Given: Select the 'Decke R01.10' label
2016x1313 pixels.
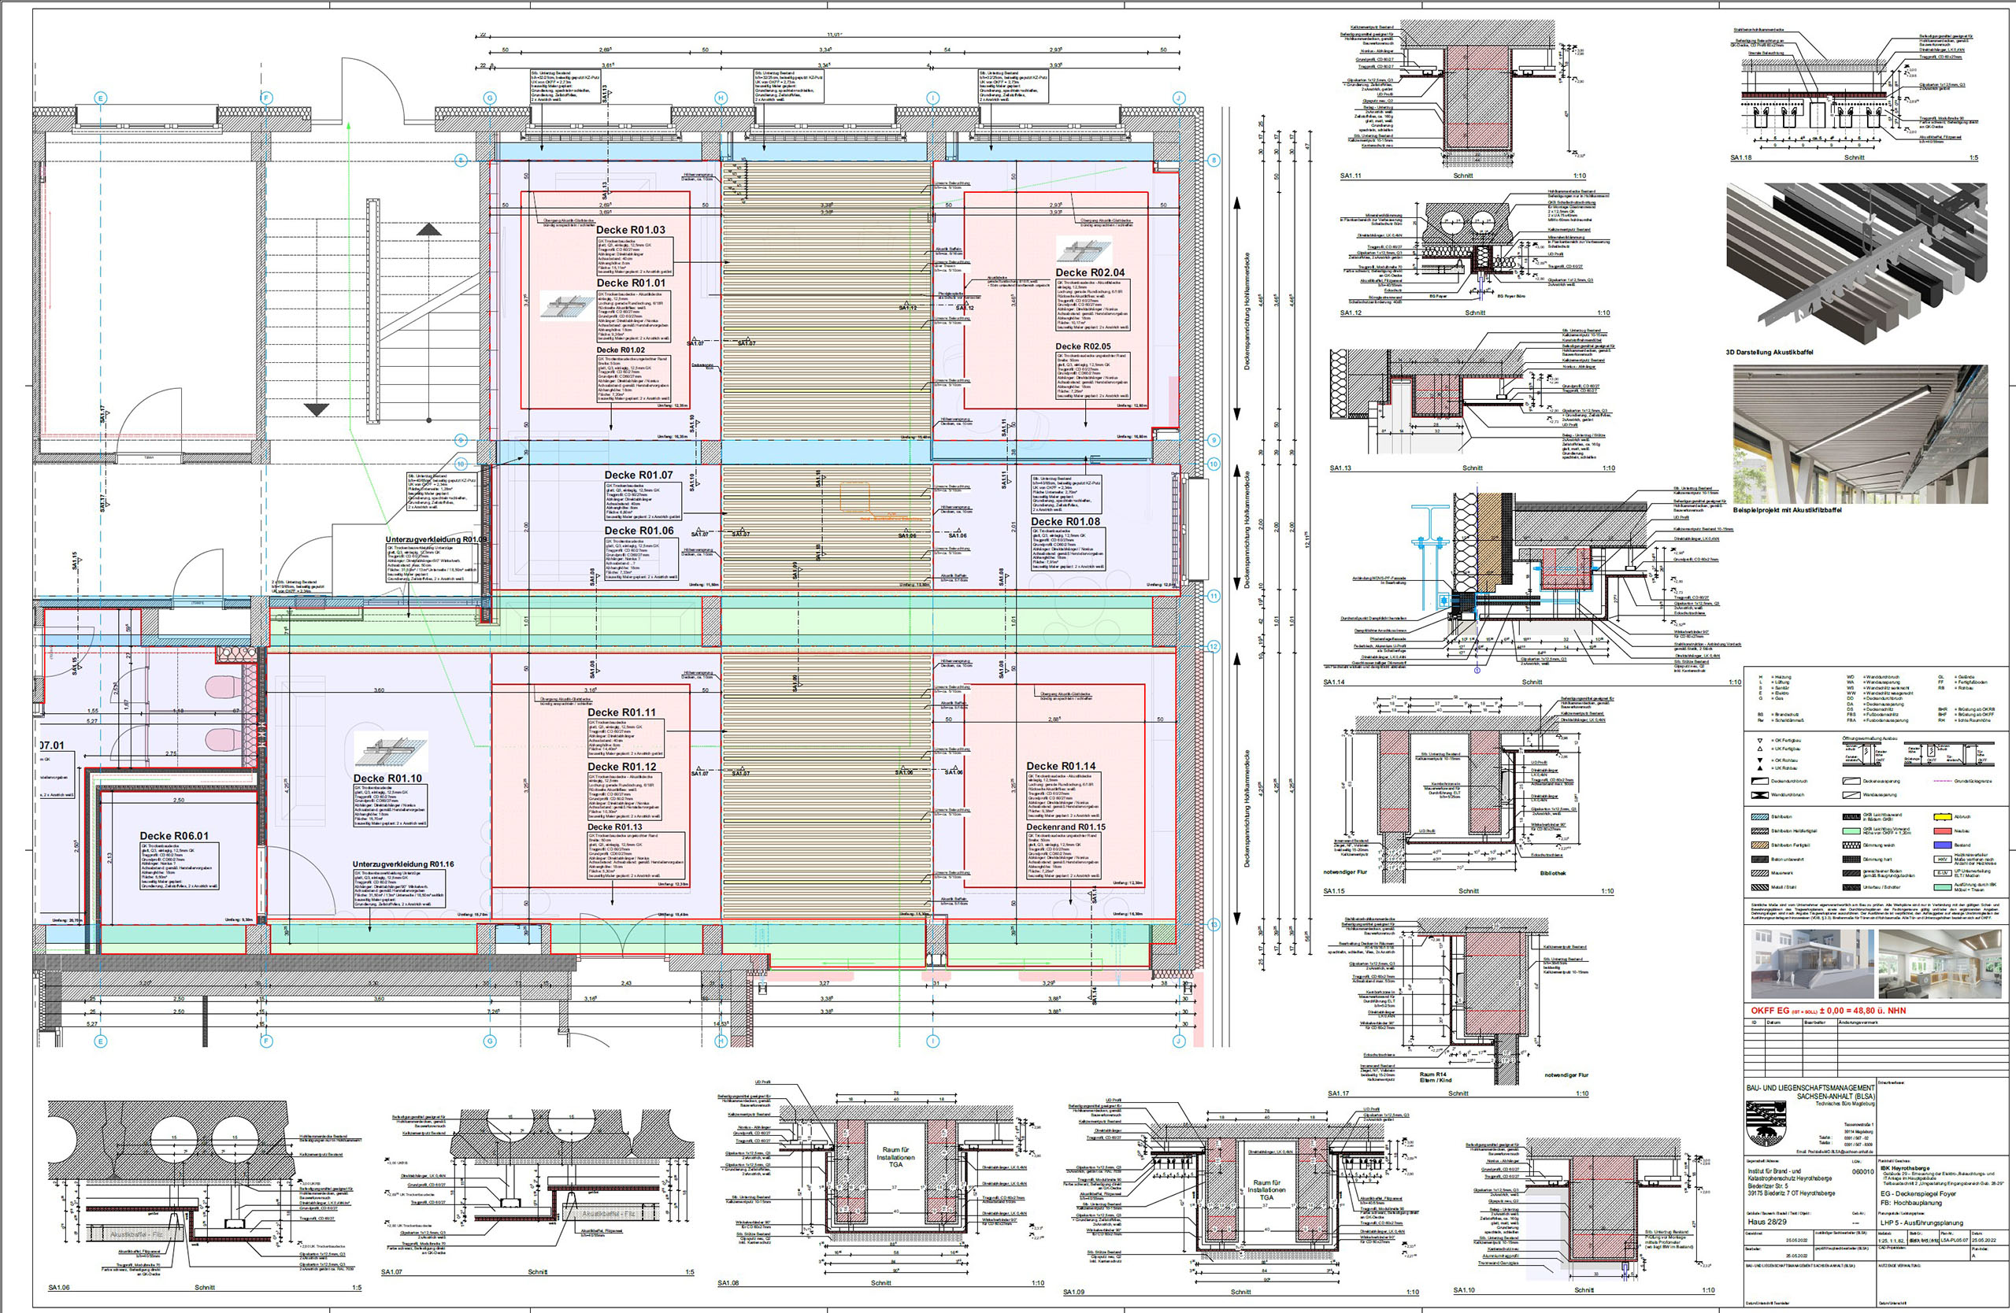Looking at the screenshot, I should (388, 779).
